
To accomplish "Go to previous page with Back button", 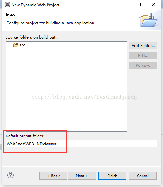I will pyautogui.click(x=53, y=176).
